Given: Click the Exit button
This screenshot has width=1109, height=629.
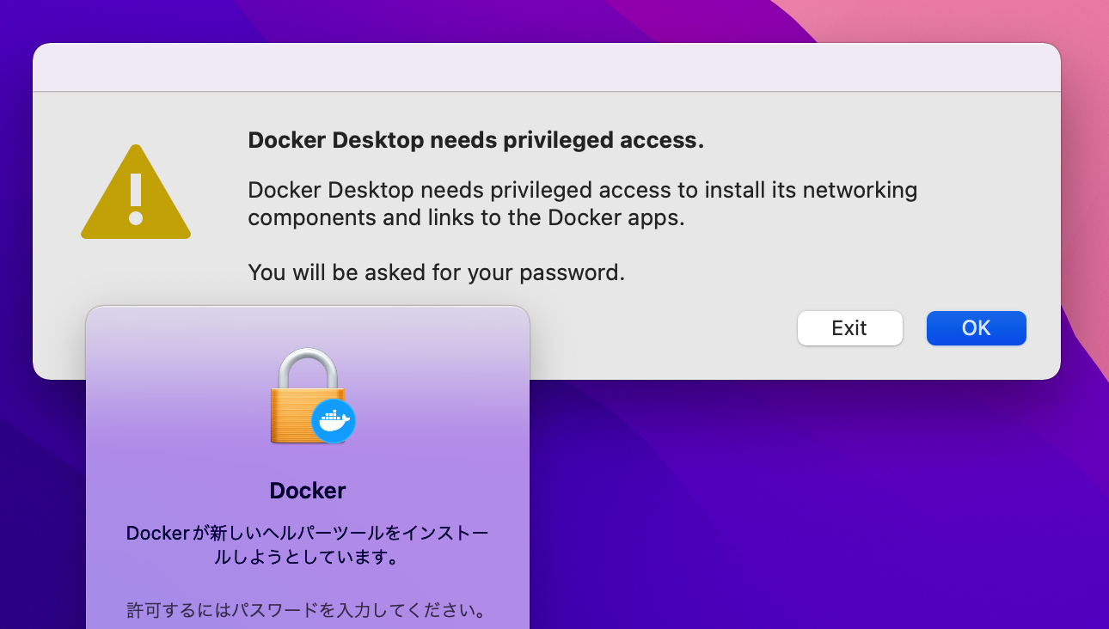Looking at the screenshot, I should [x=849, y=328].
